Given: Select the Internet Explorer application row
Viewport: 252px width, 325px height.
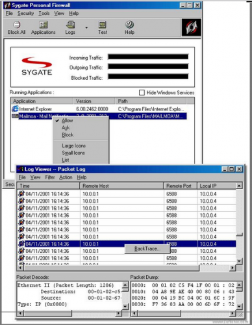Looking at the screenshot, I should pos(99,109).
